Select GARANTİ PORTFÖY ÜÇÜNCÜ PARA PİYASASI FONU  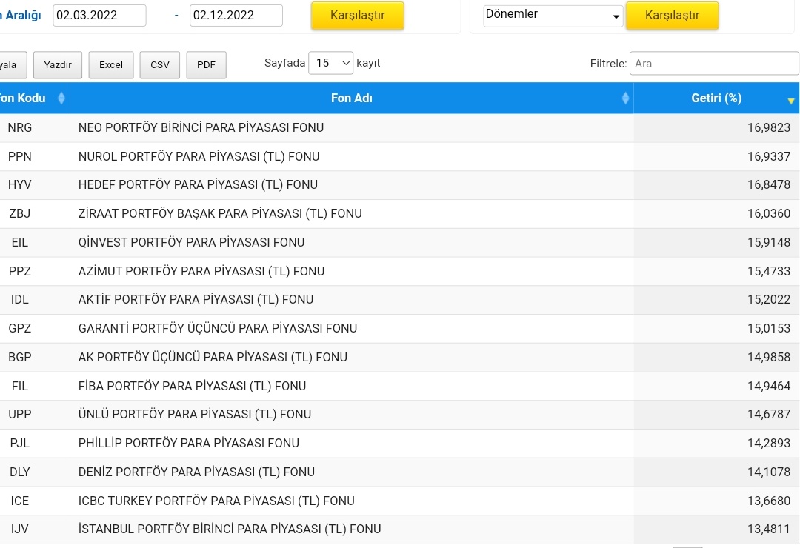(x=218, y=328)
